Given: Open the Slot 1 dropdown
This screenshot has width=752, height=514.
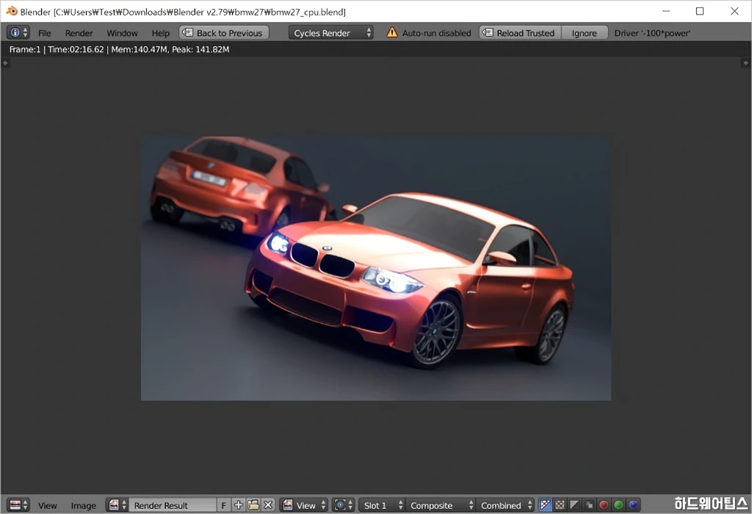Looking at the screenshot, I should coord(382,505).
